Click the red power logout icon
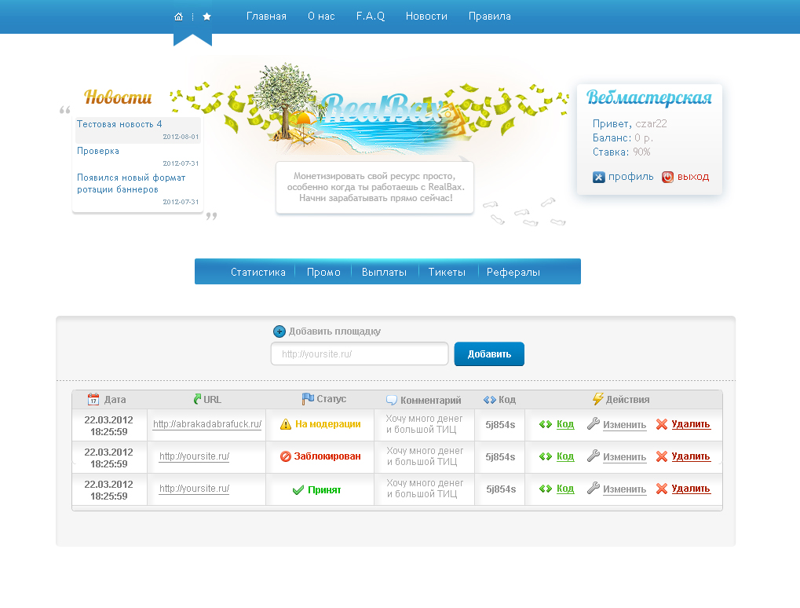800x608 pixels. [x=667, y=178]
